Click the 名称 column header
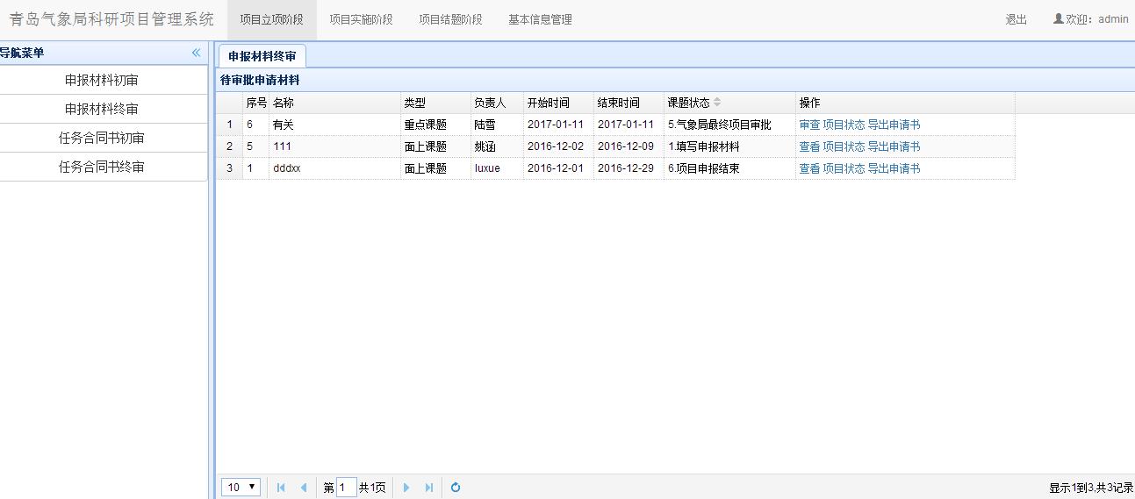The height and width of the screenshot is (499, 1135). [x=334, y=103]
